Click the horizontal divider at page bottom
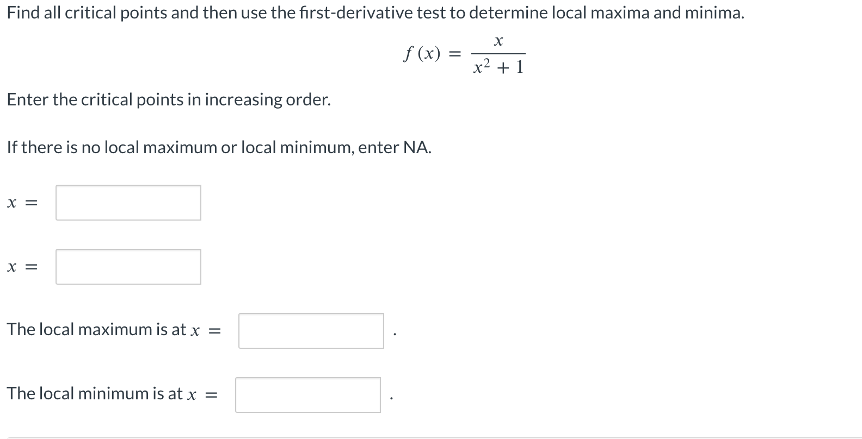Screen dimensions: 862x439 pyautogui.click(x=431, y=437)
